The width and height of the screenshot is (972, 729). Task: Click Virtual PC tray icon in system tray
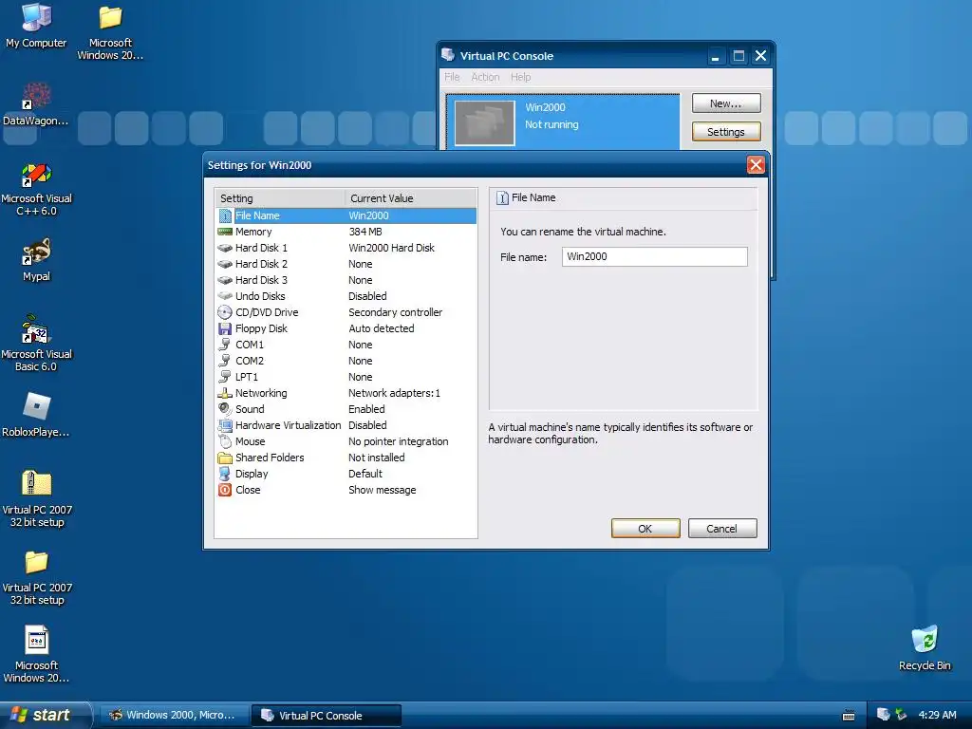click(884, 715)
